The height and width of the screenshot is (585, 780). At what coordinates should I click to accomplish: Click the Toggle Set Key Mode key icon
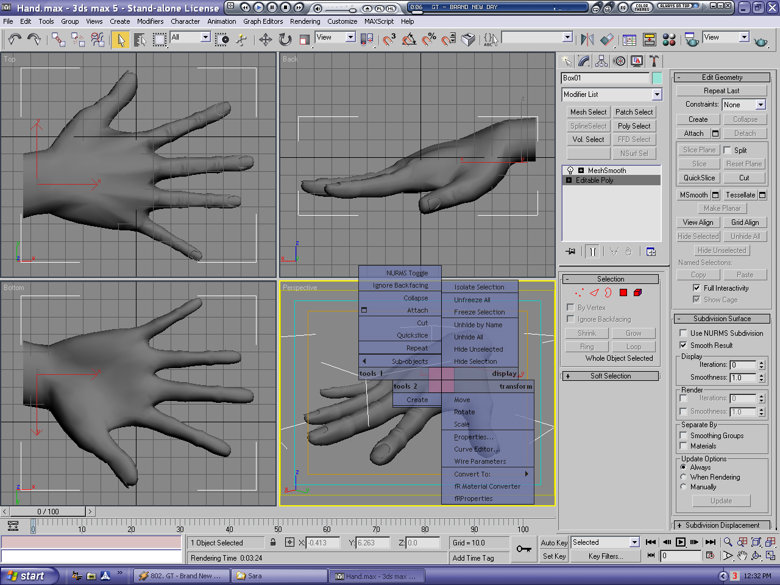[523, 549]
